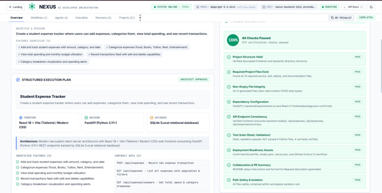Open the API Docs link
382x193 pixels.
[x=353, y=7]
